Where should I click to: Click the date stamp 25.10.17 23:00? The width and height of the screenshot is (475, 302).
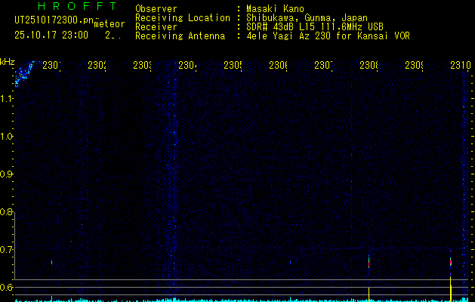(x=51, y=35)
